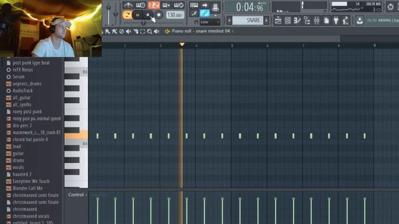The image size is (399, 224).
Task: Click the note slide curve icon
Action: click(x=194, y=14)
